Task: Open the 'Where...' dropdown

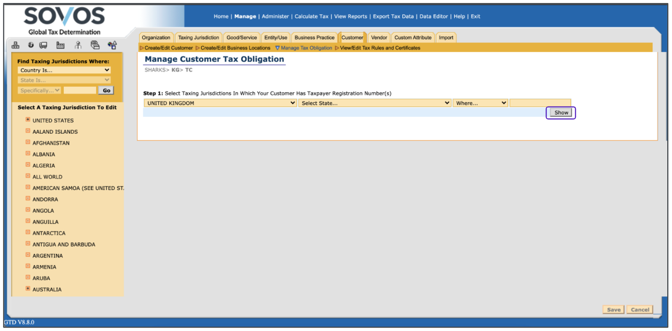Action: 480,103
